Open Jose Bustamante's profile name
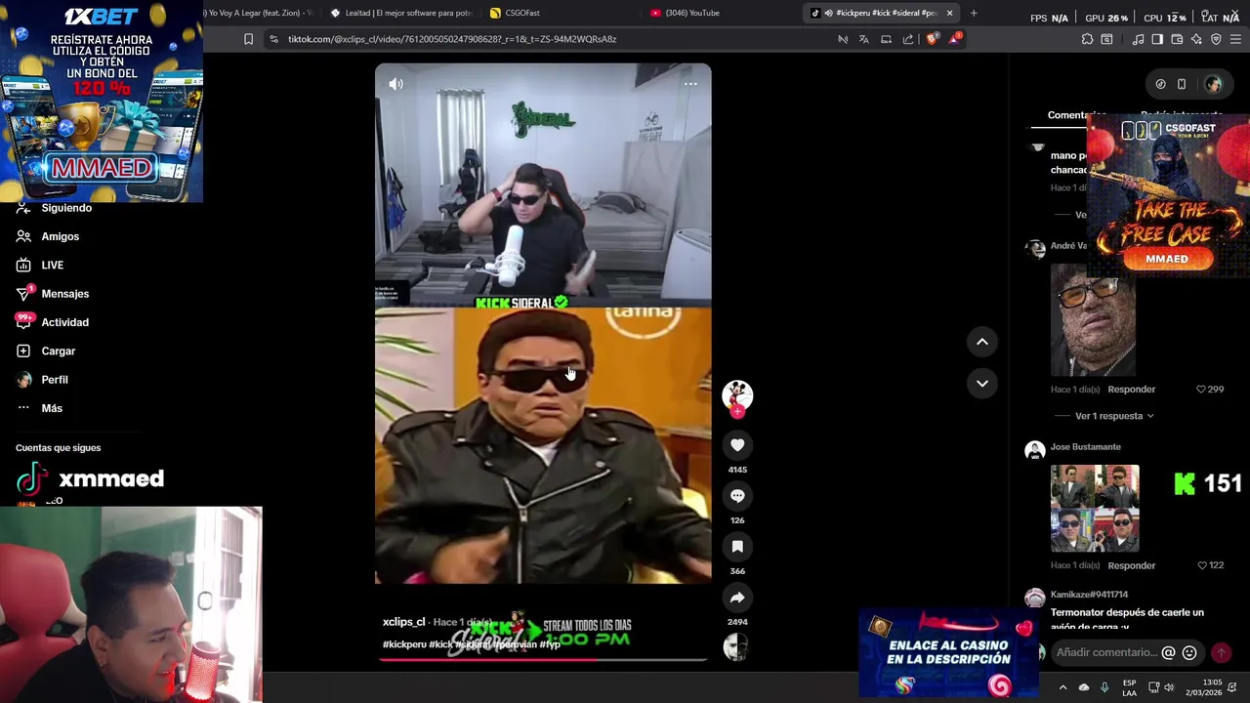This screenshot has width=1250, height=703. click(1085, 447)
